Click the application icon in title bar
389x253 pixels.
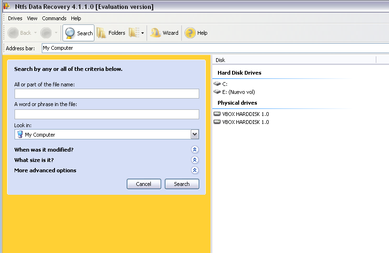[x=7, y=6]
